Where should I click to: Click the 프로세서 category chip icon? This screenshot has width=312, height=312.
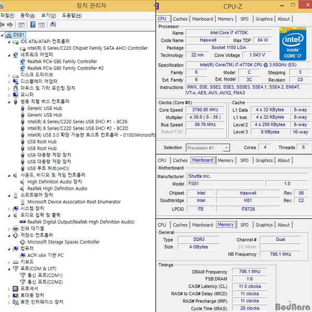coord(16,289)
